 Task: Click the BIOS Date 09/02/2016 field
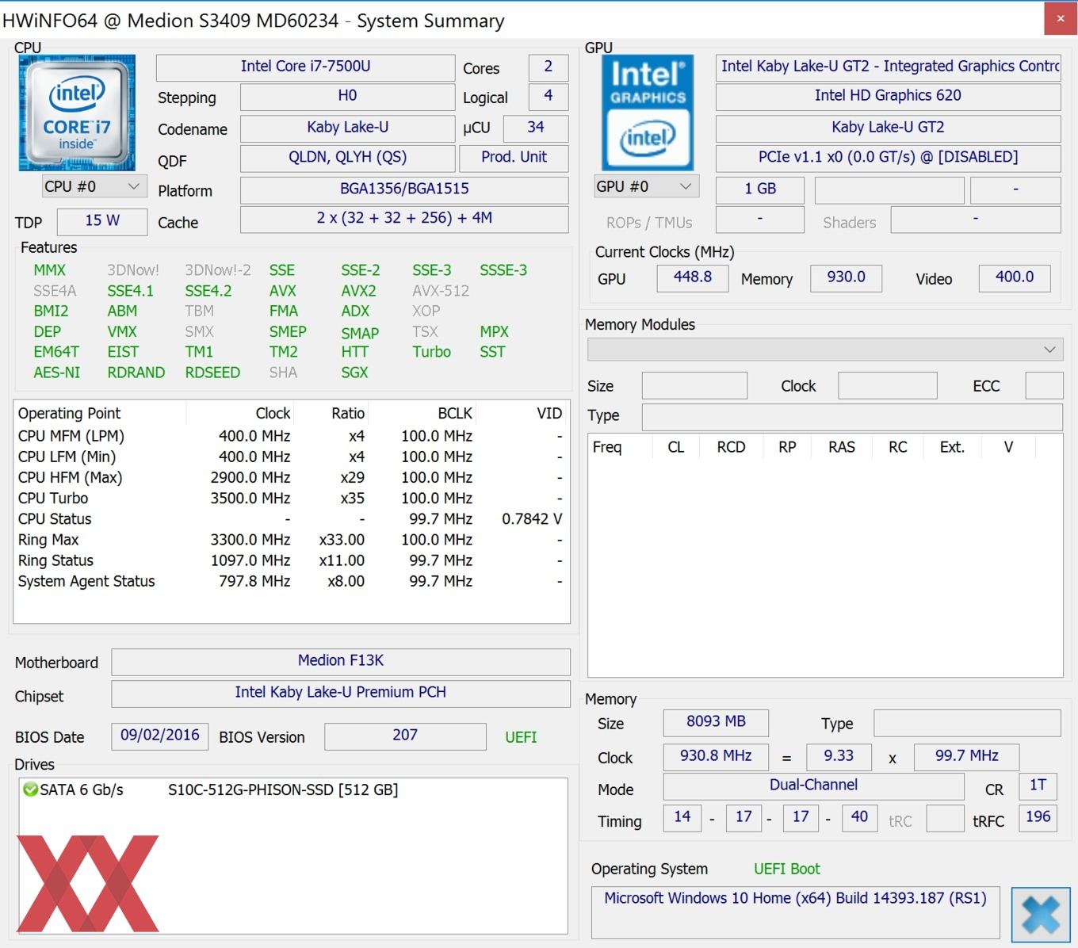click(159, 736)
